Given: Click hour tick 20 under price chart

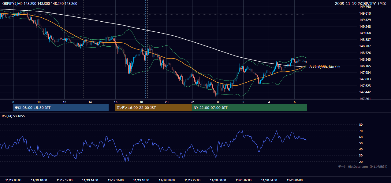Looking at the screenshot, I should click(167, 102).
